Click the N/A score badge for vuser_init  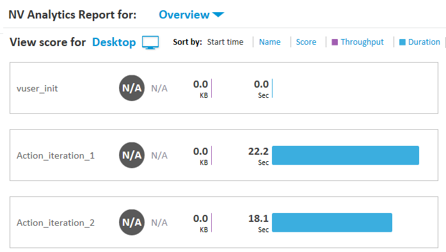tap(132, 88)
